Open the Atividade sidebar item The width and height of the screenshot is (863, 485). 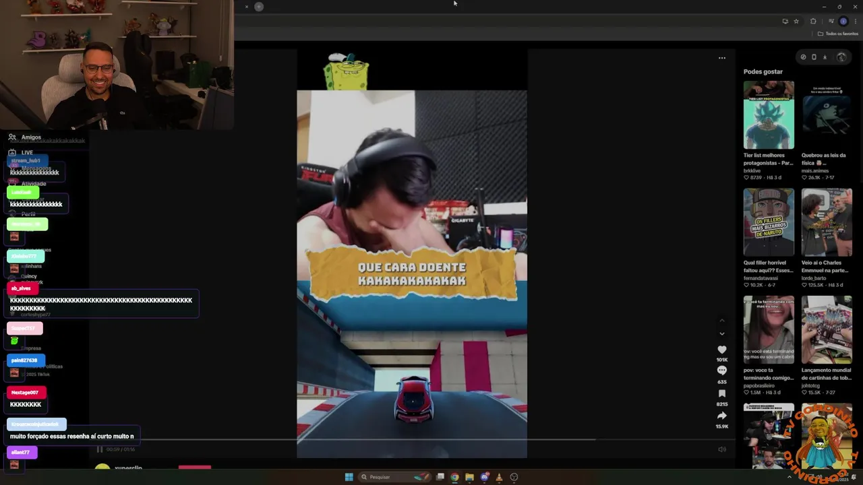(27, 183)
